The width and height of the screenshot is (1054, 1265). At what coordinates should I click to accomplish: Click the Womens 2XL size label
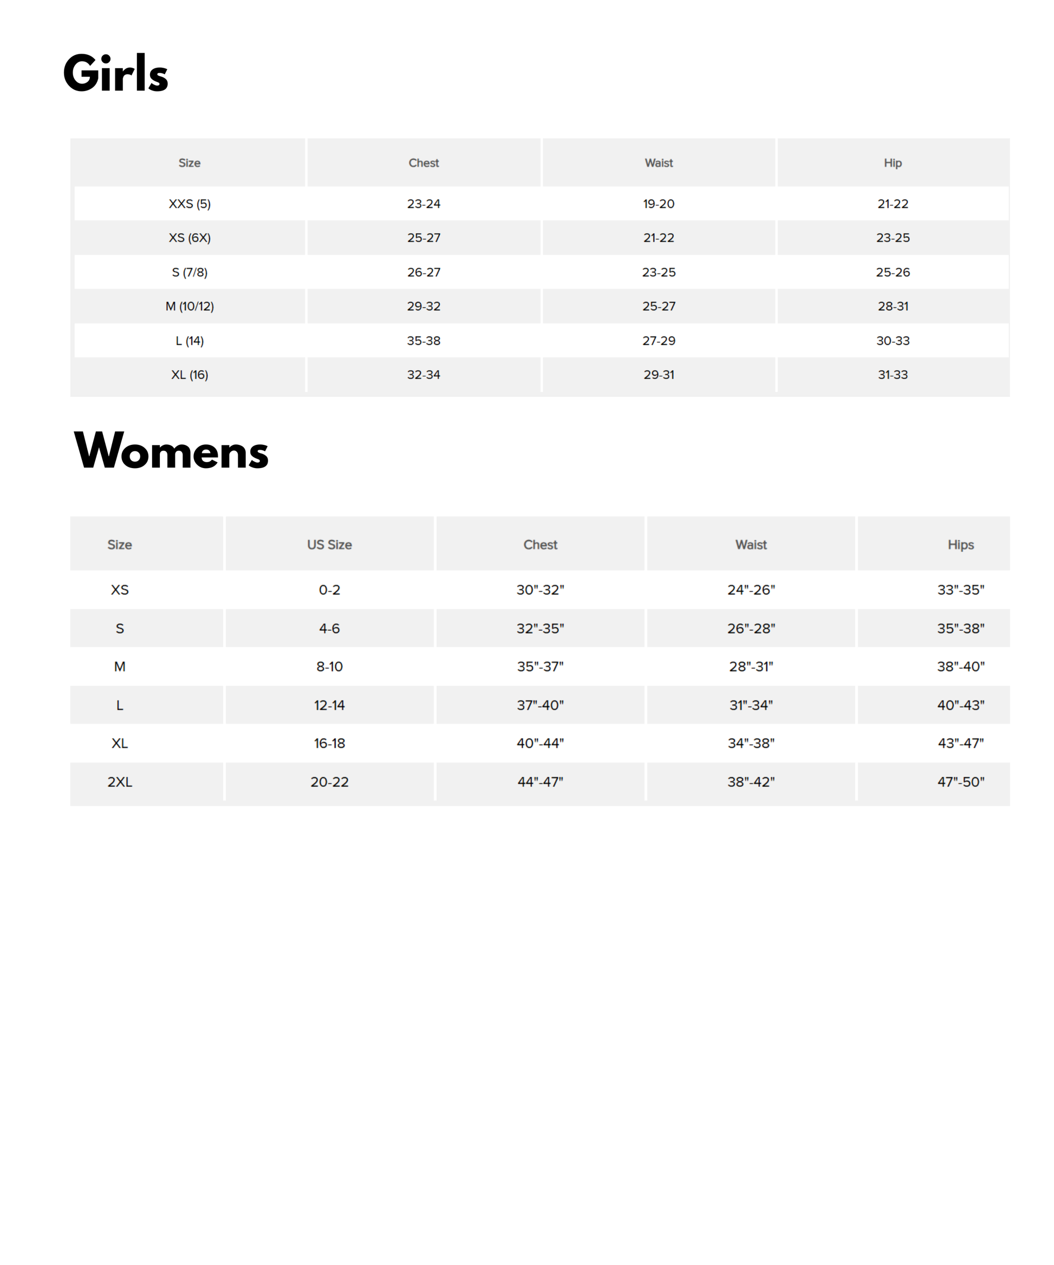[120, 782]
